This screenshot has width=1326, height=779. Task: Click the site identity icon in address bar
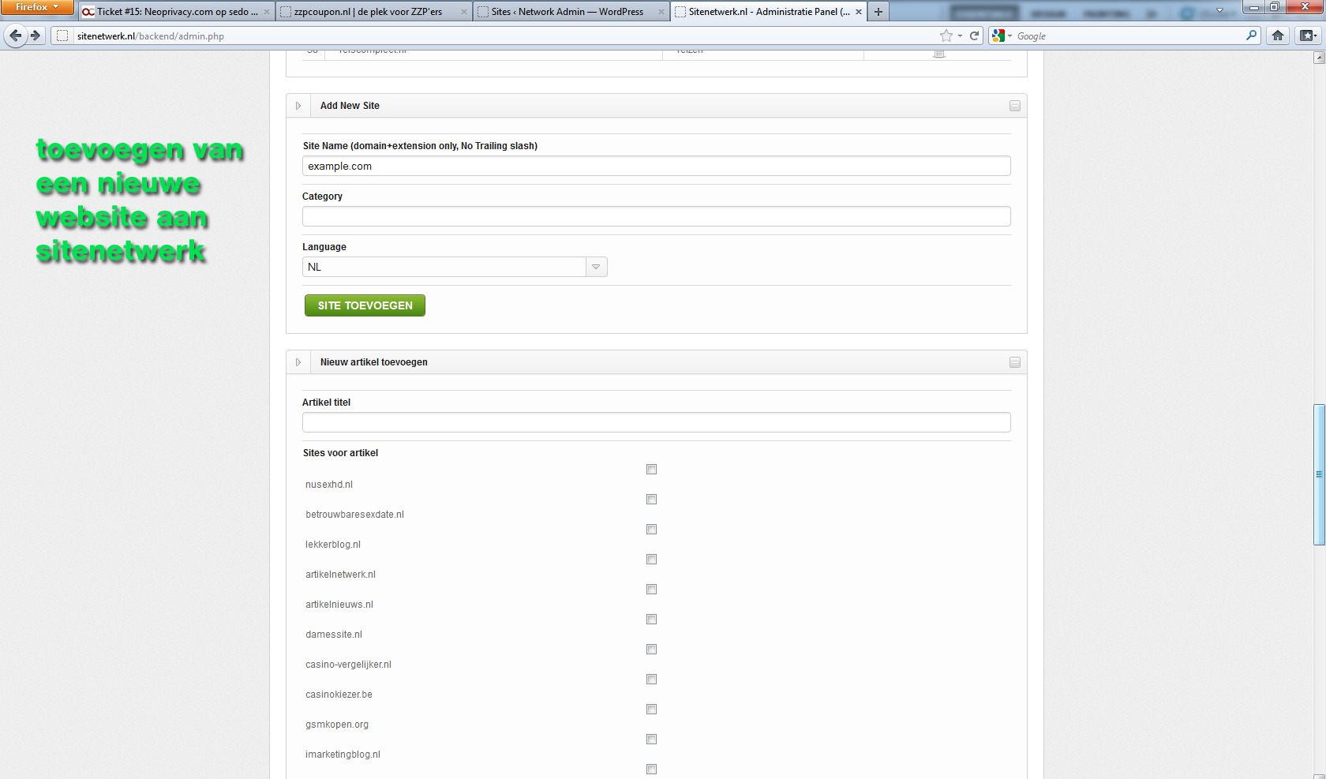[x=62, y=36]
